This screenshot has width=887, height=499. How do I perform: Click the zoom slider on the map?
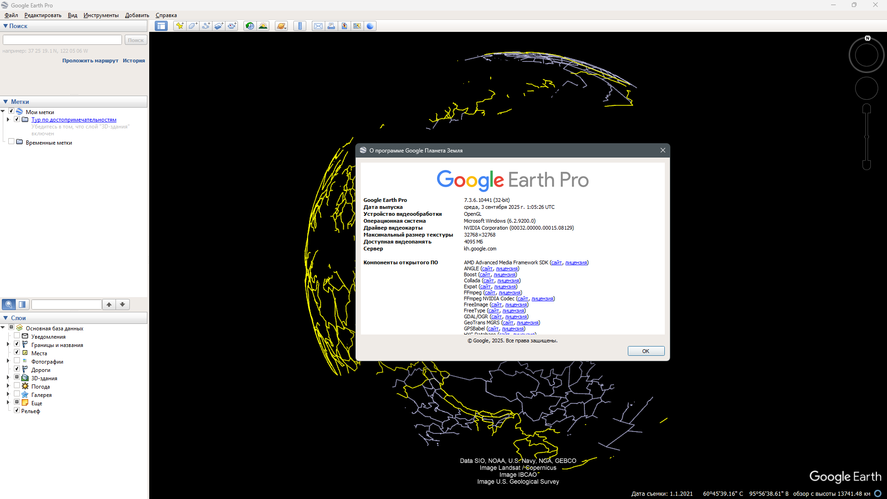pos(867,137)
